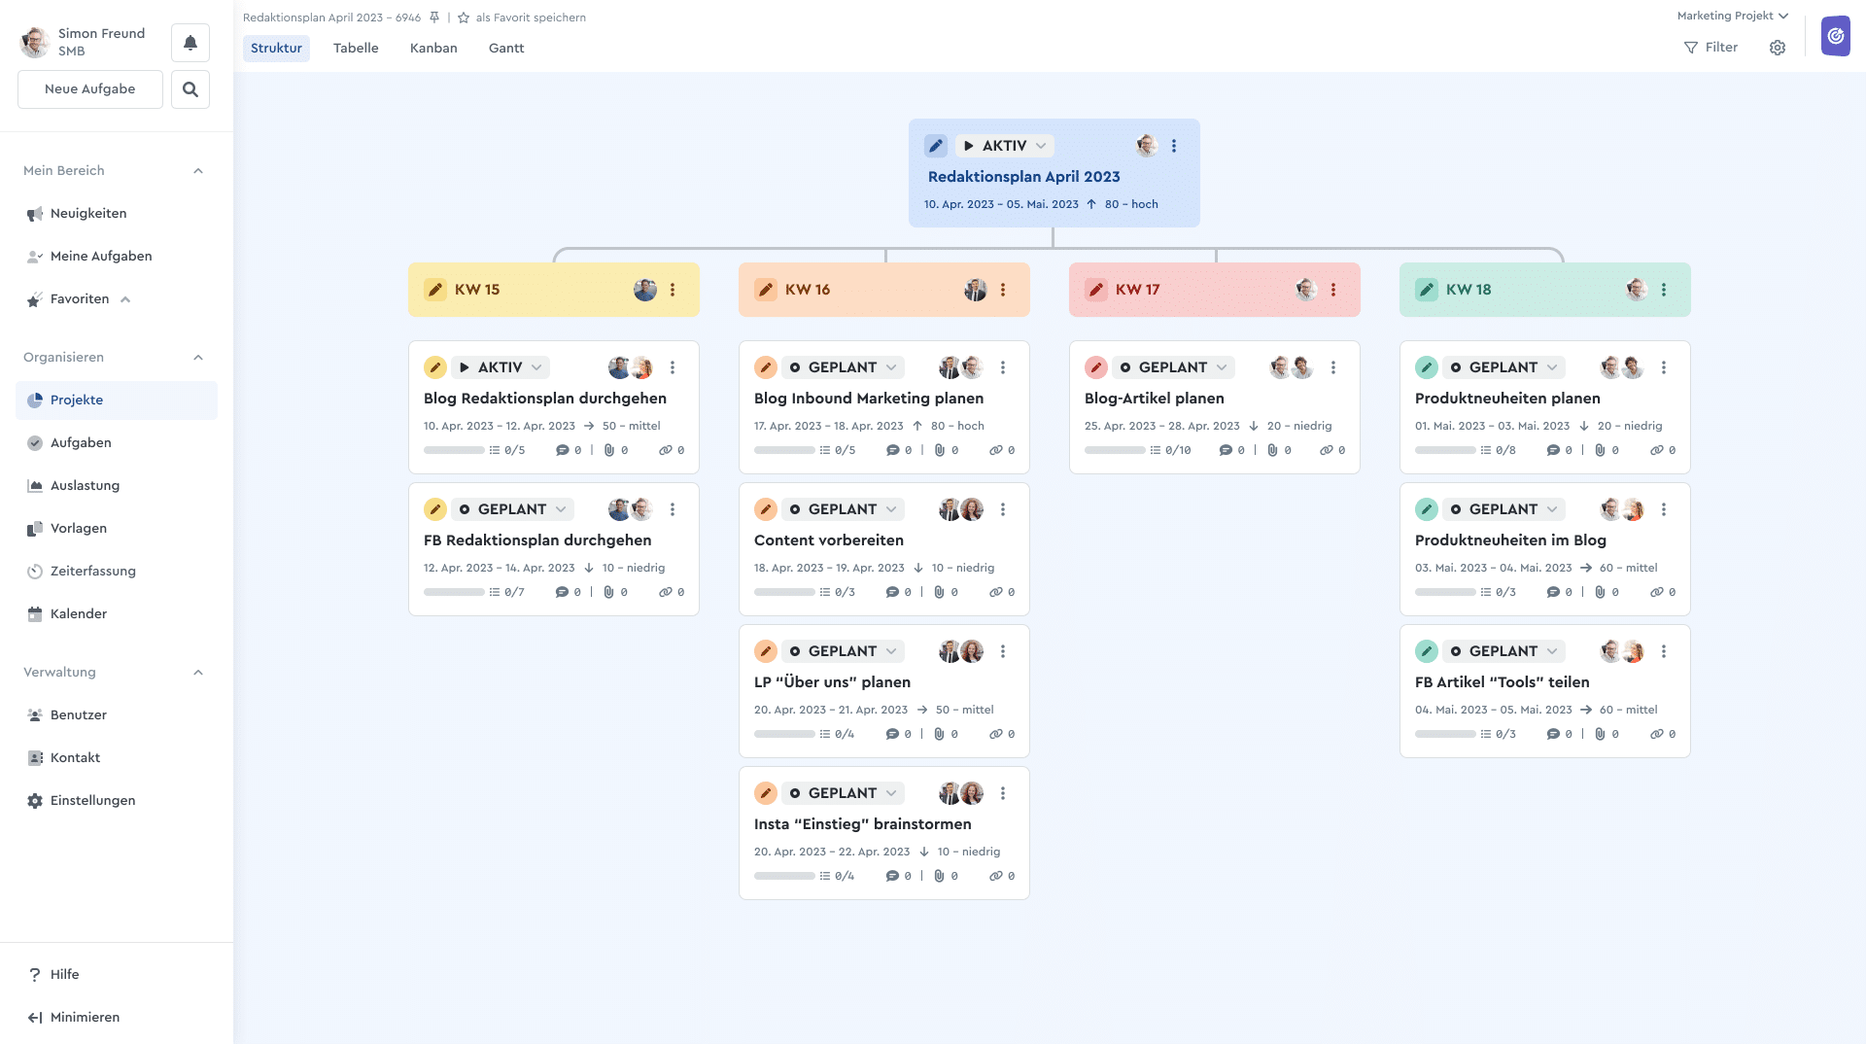The image size is (1866, 1044).
Task: Minimize the sidebar via Minimieren
Action: click(x=74, y=1017)
